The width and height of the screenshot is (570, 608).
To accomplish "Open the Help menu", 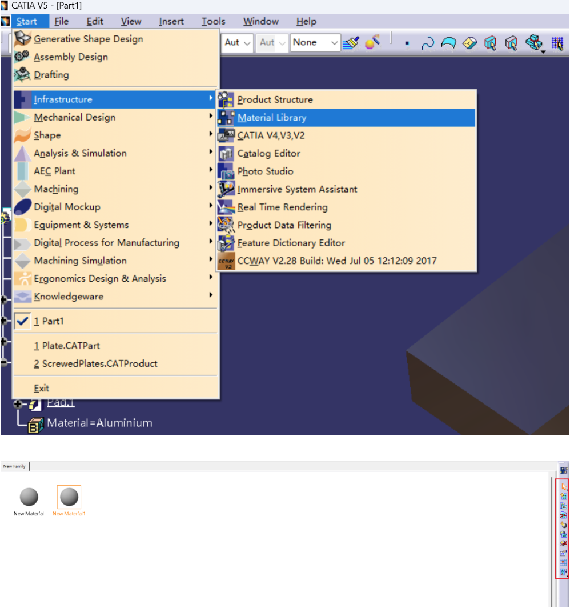I will click(306, 21).
